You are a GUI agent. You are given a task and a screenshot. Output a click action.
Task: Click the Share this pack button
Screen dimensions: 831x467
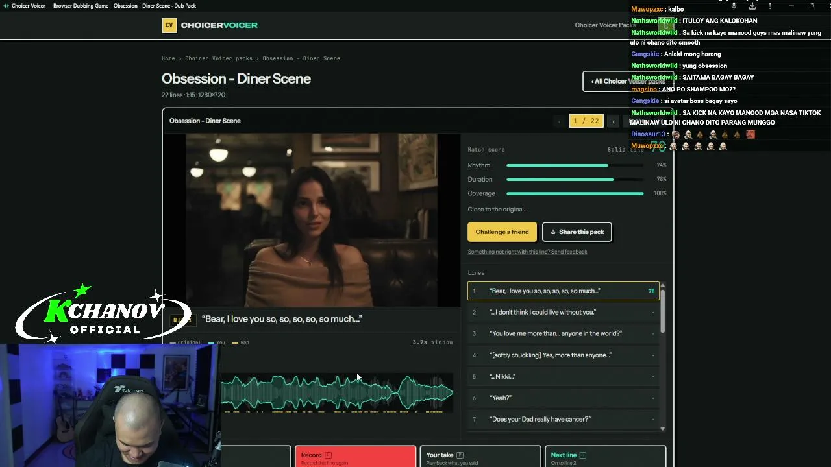pos(577,232)
